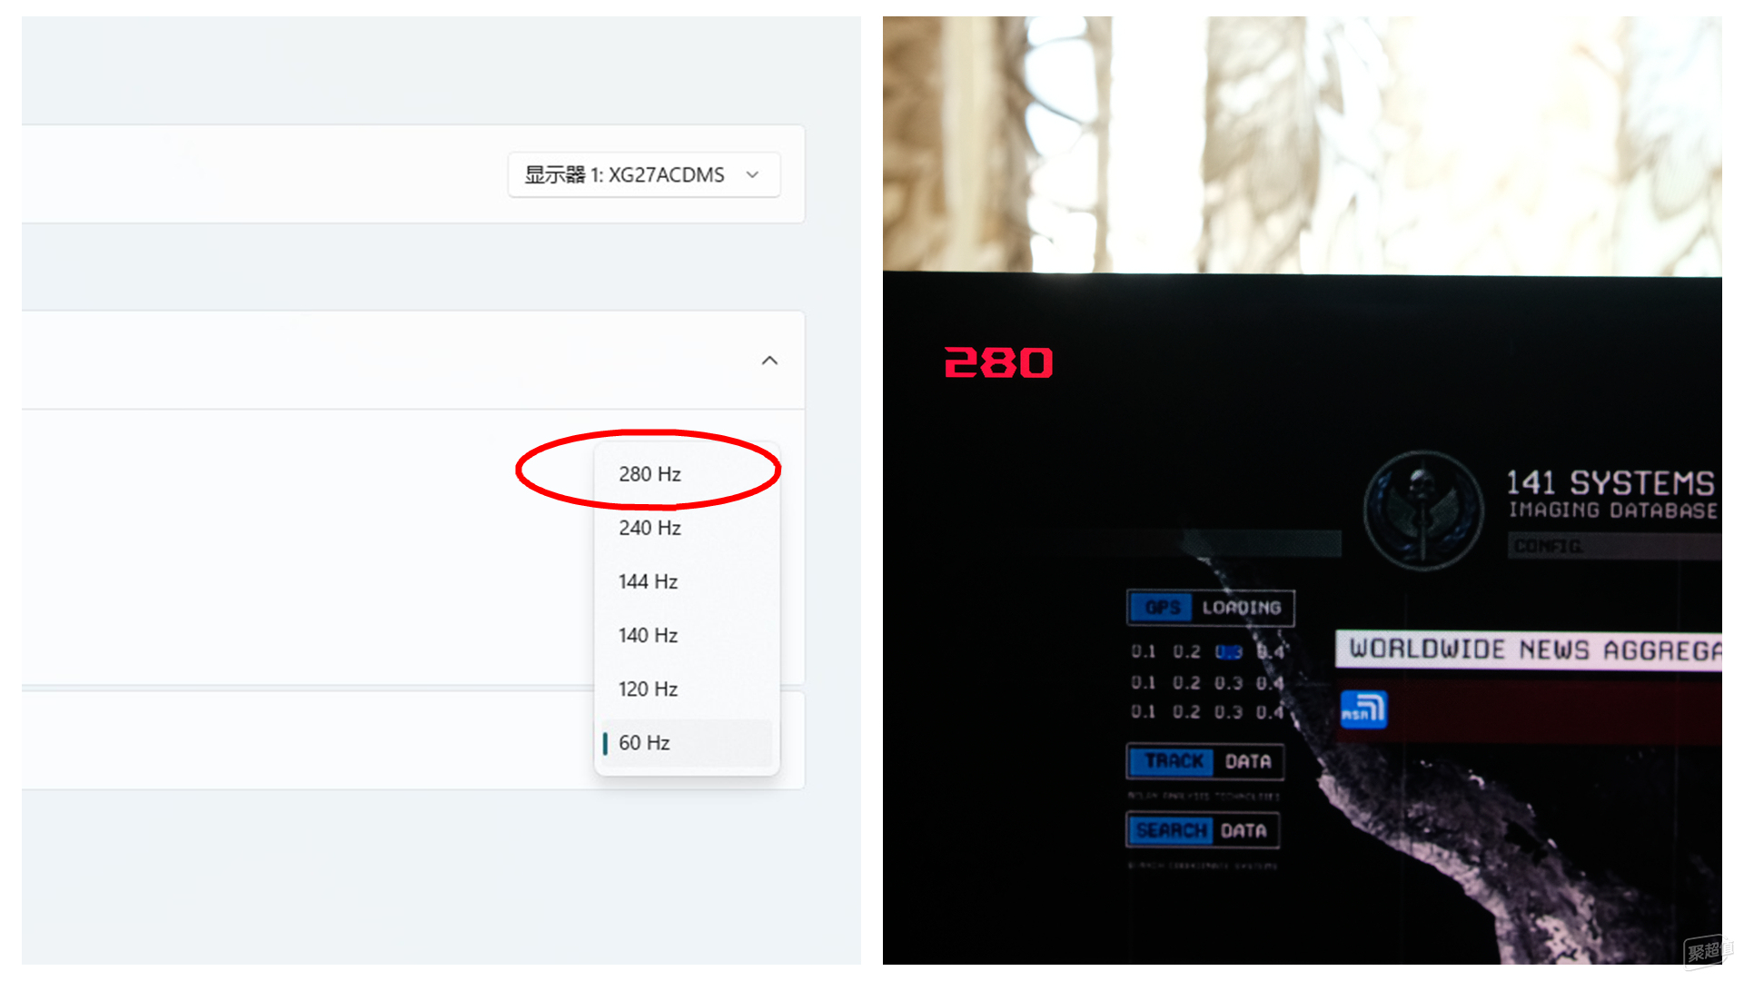Click the WORLDWIDE NEWS AGGREGATOR banner

tap(1529, 649)
